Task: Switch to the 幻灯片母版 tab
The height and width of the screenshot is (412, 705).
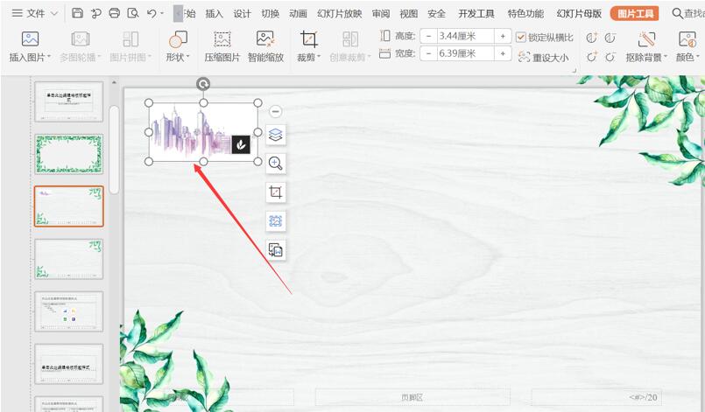Action: [x=579, y=13]
